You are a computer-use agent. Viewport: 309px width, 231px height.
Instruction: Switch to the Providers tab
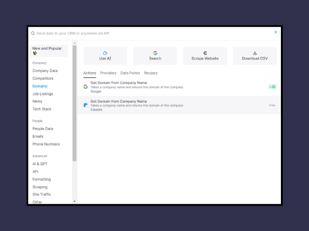[x=108, y=73]
